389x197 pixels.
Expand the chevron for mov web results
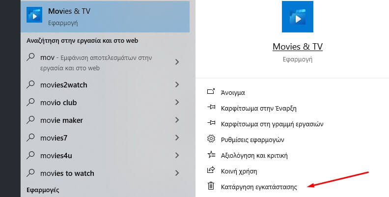[x=177, y=62]
